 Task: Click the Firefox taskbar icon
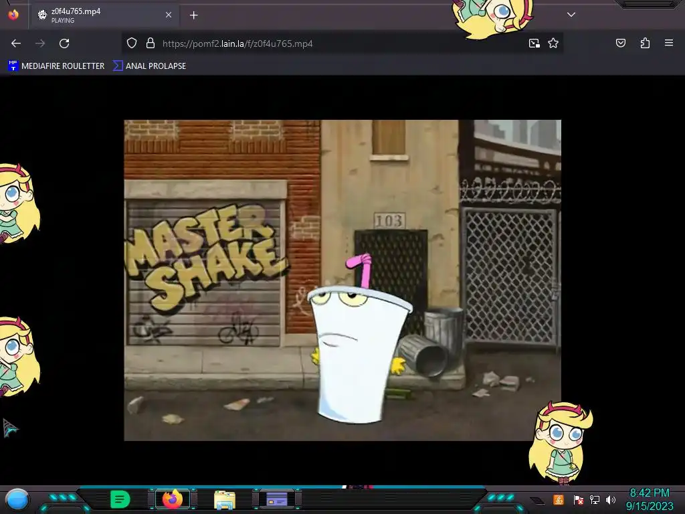point(173,499)
